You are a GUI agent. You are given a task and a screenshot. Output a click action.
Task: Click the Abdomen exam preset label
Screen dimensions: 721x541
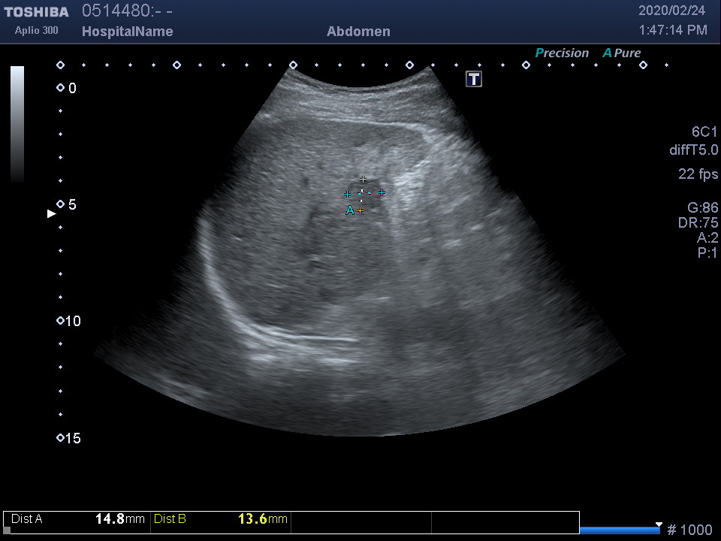[x=358, y=32]
